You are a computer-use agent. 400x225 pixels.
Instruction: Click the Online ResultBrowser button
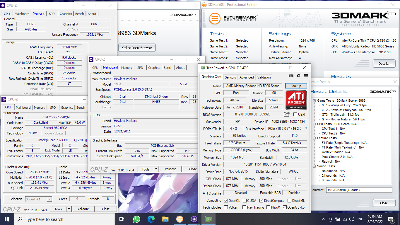[137, 48]
